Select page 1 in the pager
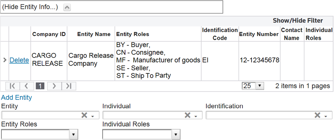Image resolution: width=334 pixels, height=140 pixels. click(40, 86)
